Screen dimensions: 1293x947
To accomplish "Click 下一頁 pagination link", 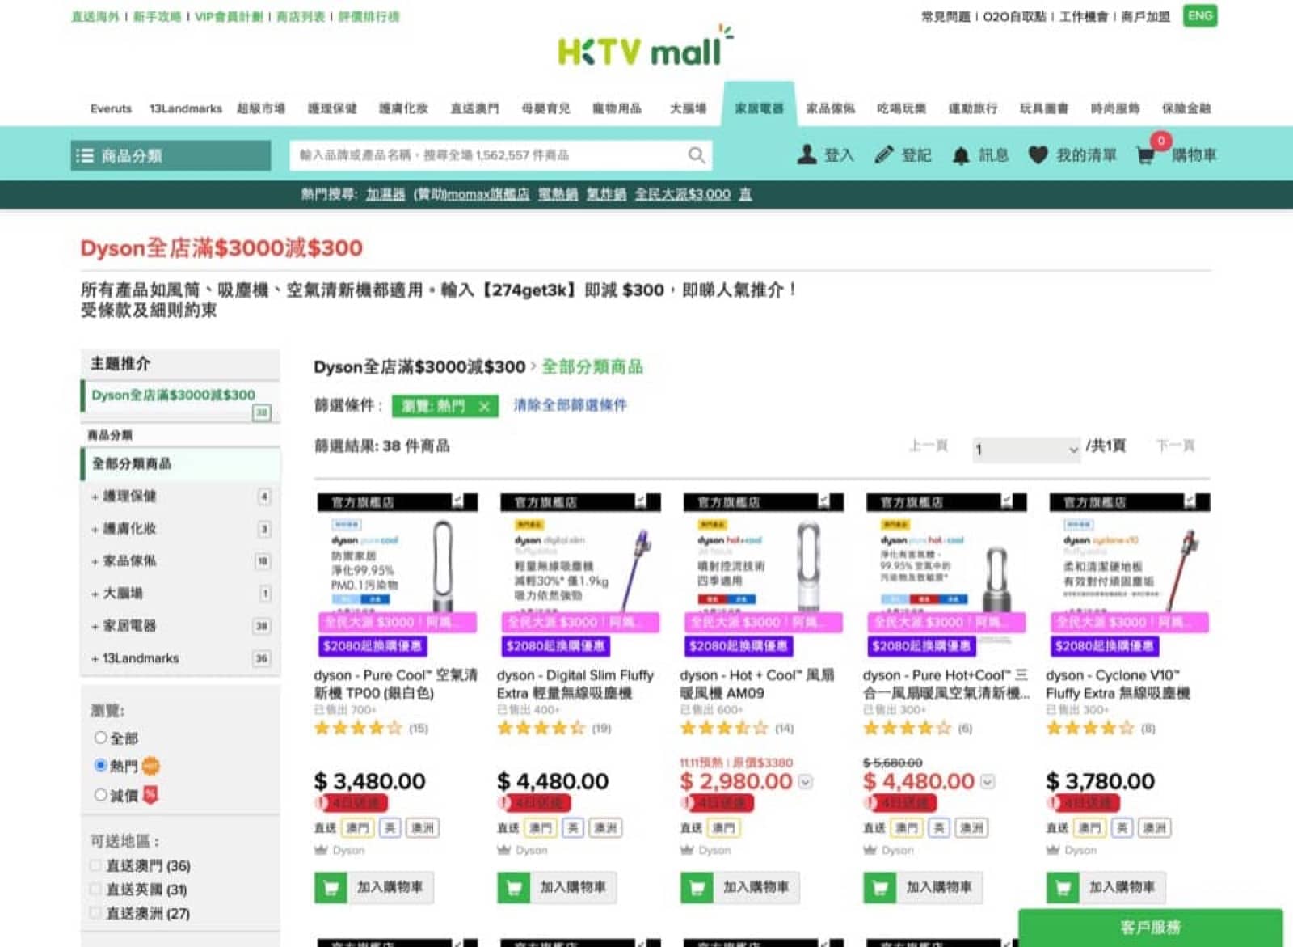I will click(1175, 446).
